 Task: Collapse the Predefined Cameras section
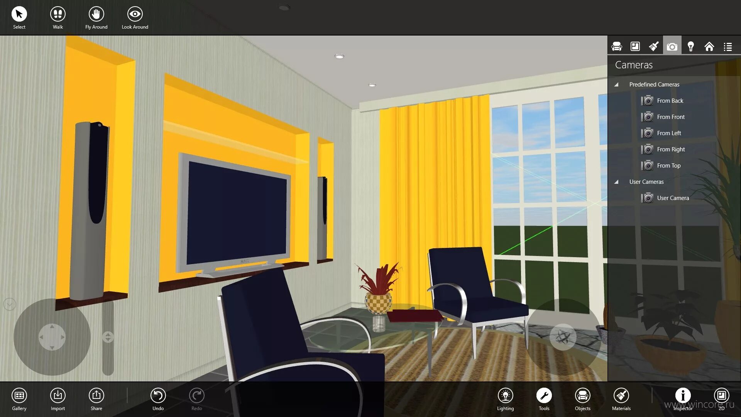coord(616,84)
